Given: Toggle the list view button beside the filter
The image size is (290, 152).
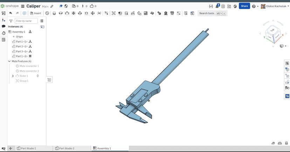Looking at the screenshot, I should coord(42,21).
